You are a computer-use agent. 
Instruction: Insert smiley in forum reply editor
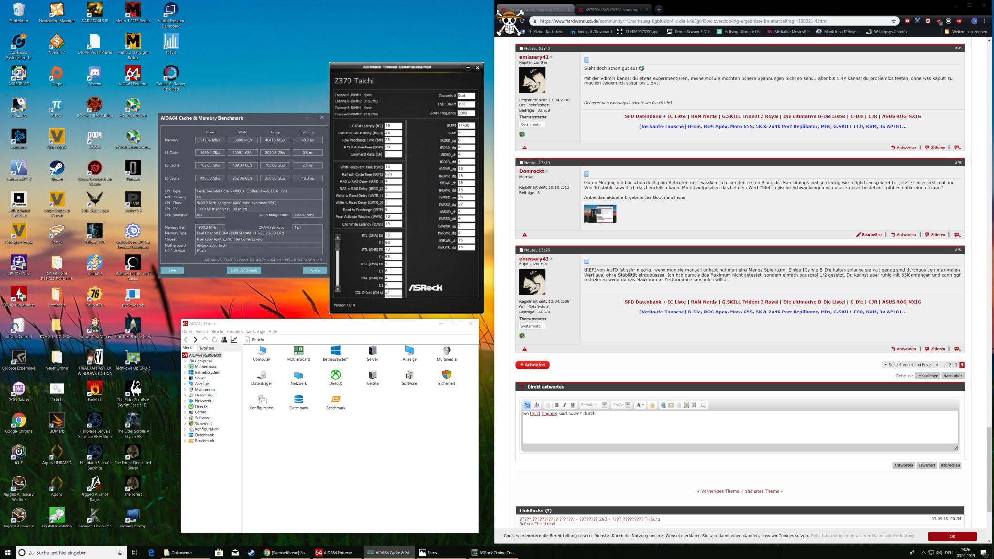[x=652, y=405]
